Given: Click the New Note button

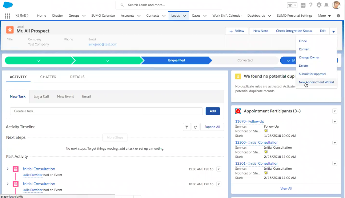Looking at the screenshot, I should point(261,31).
